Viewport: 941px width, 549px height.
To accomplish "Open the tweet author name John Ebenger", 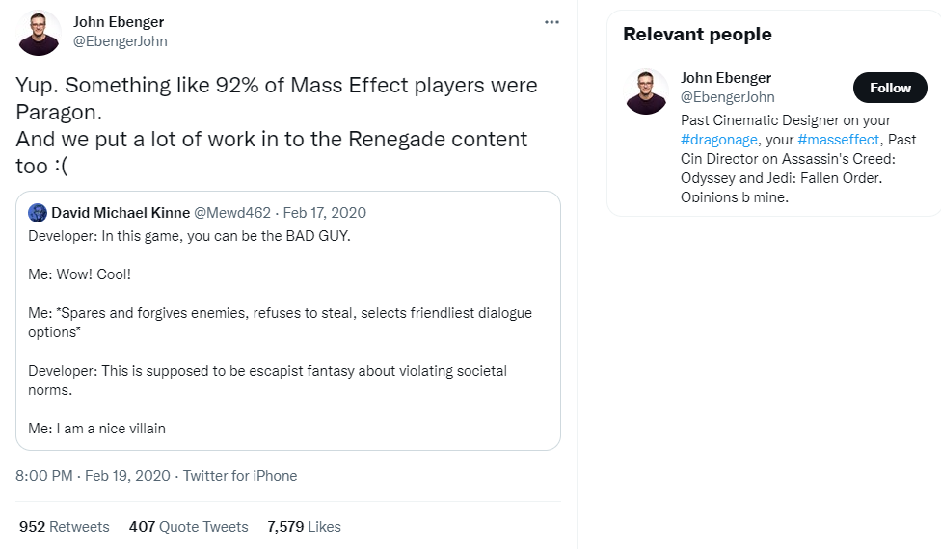I will 121,23.
